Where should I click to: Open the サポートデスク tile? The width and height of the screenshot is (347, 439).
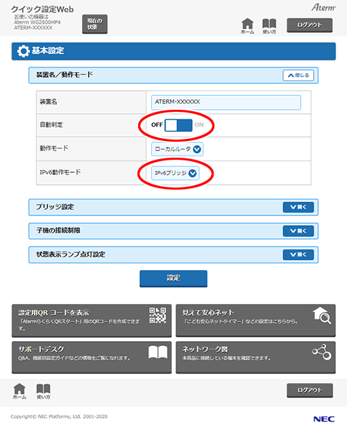[92, 357]
